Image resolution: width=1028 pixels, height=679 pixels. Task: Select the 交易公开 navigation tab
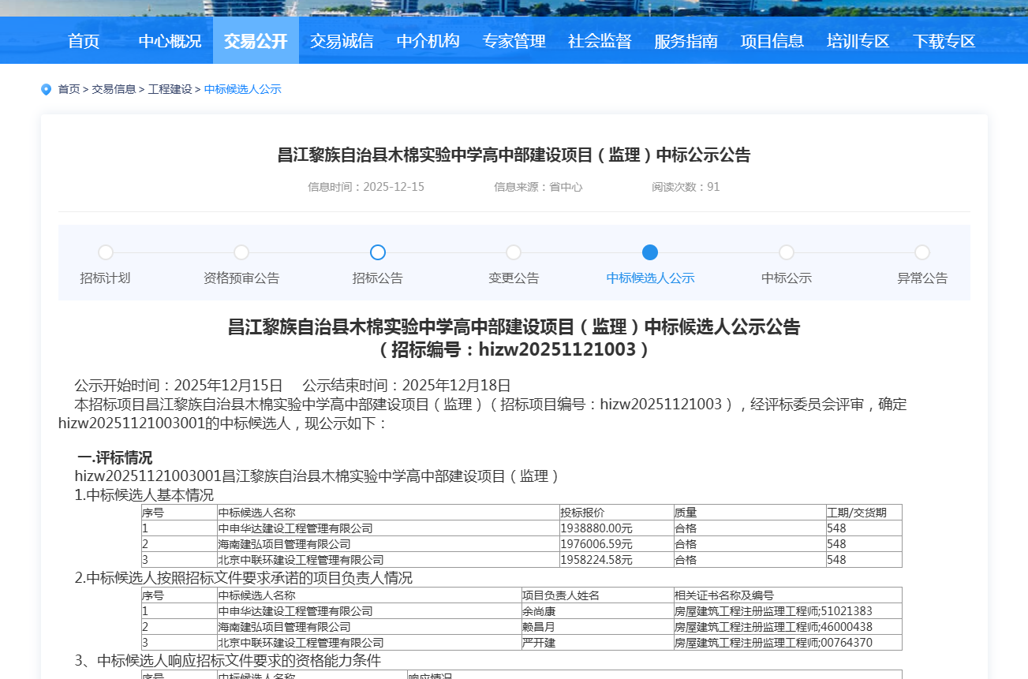(256, 41)
